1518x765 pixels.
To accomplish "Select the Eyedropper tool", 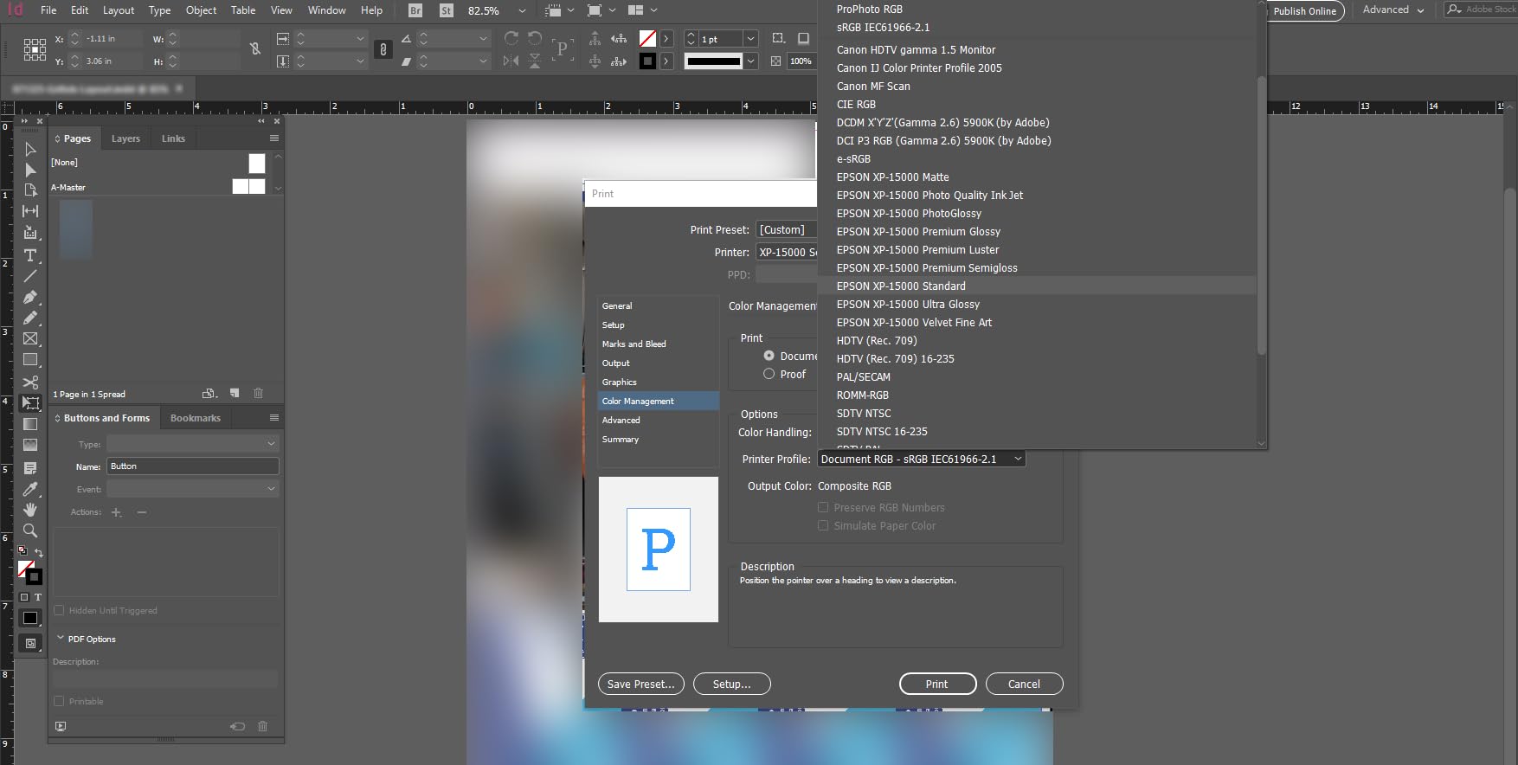I will click(30, 489).
